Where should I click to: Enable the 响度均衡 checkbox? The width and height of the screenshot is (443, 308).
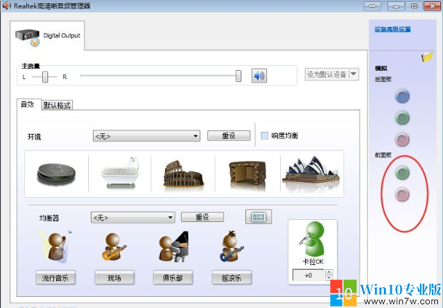click(x=265, y=136)
